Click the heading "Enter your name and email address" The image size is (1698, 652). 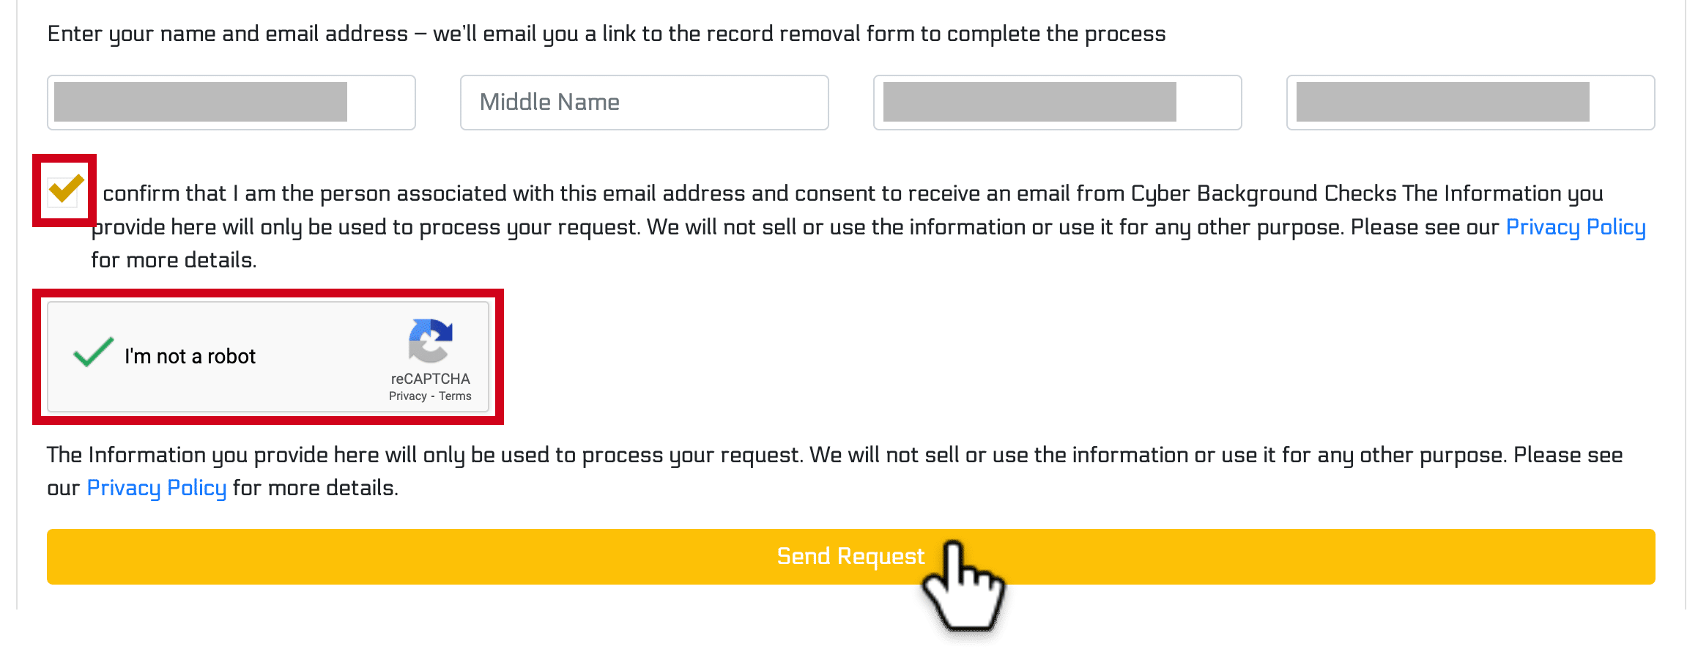coord(228,34)
